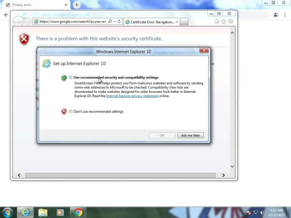Screen dimensions: 291x218
Task: Expand the address bar autocomplete dropdown arrow
Action: point(115,22)
